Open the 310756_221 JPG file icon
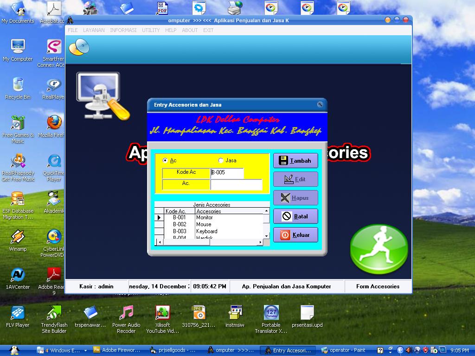 [x=199, y=317]
